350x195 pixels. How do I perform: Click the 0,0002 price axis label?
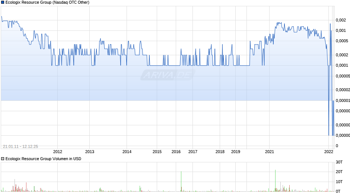click(342, 55)
